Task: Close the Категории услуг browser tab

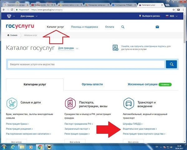Action: pyautogui.click(x=162, y=5)
